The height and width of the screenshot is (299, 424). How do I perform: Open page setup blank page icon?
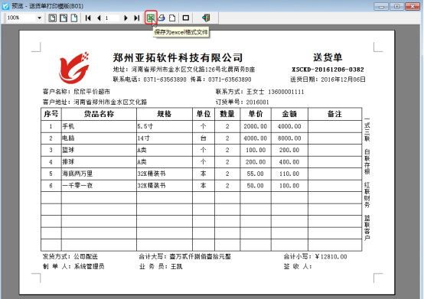172,18
